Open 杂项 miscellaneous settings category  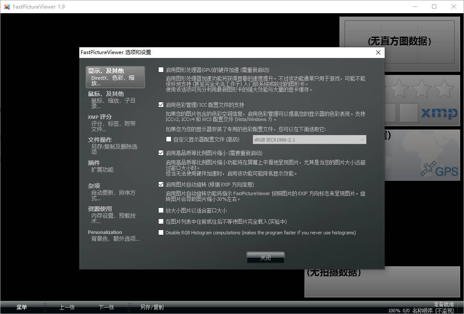pos(115,192)
